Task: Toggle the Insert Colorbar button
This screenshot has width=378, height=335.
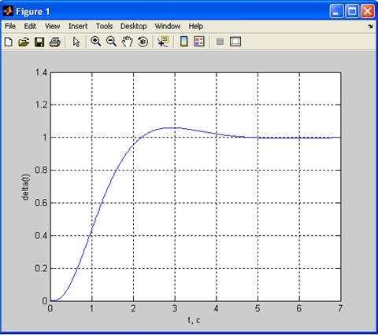Action: pos(184,42)
